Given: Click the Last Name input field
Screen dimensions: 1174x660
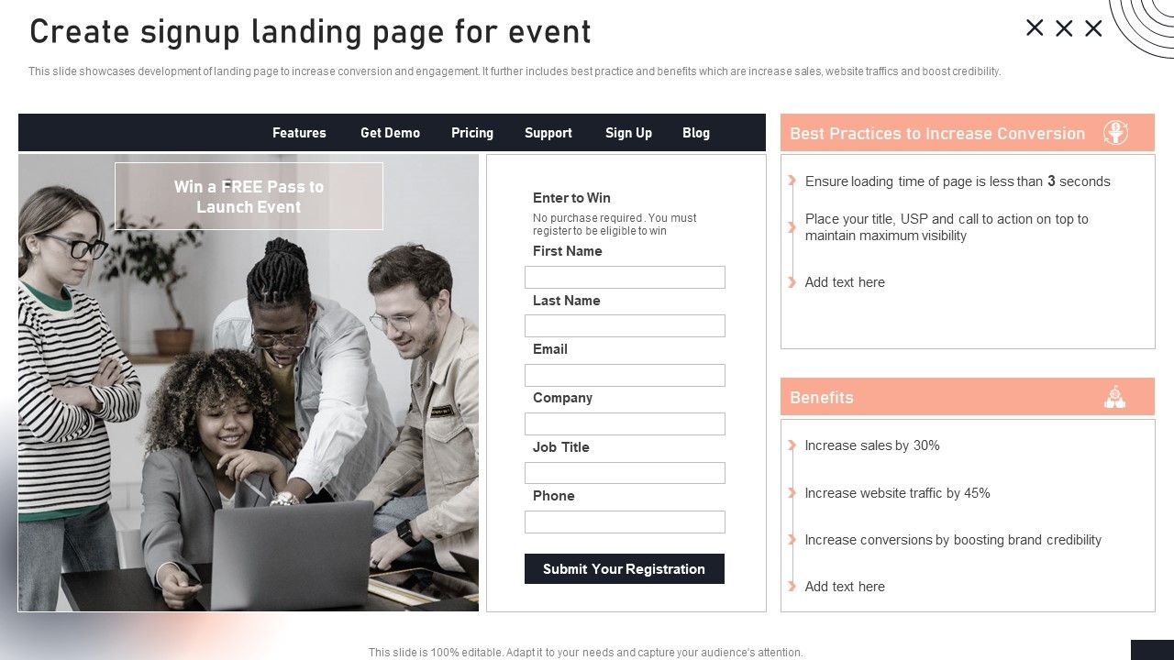Looking at the screenshot, I should coord(625,325).
